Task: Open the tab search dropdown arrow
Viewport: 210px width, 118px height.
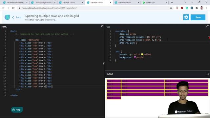Action: [185, 2]
